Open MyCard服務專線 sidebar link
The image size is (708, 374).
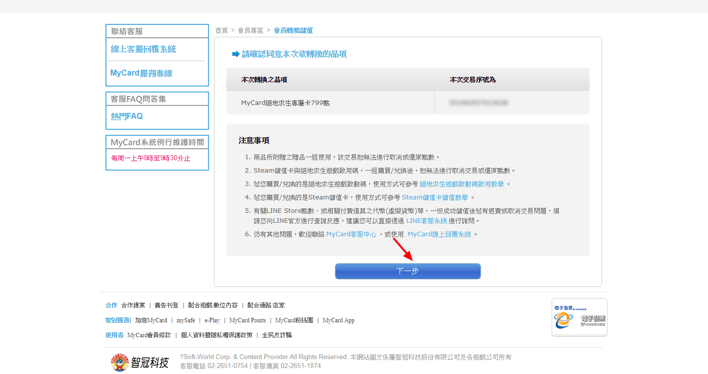point(141,73)
